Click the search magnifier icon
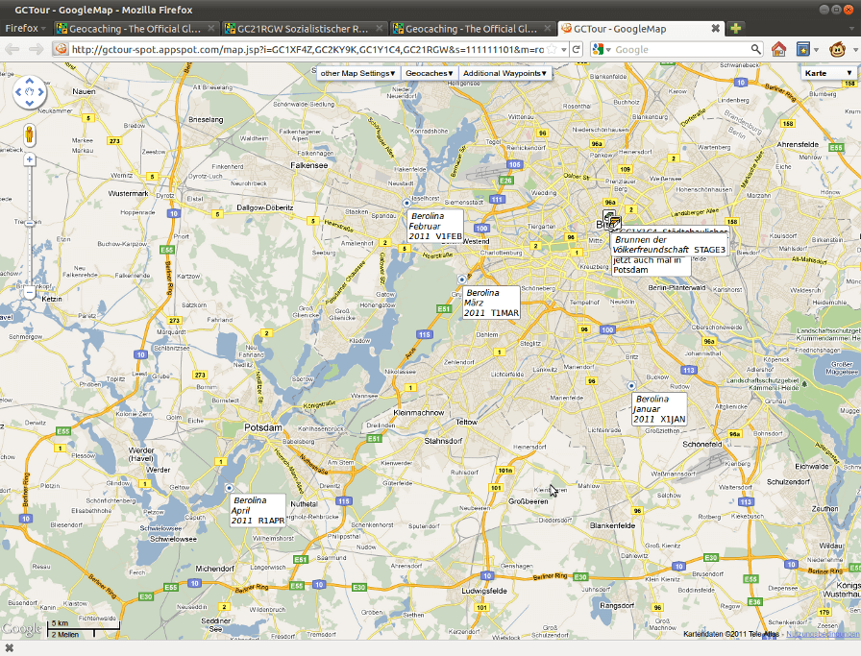Image resolution: width=861 pixels, height=656 pixels. click(756, 49)
